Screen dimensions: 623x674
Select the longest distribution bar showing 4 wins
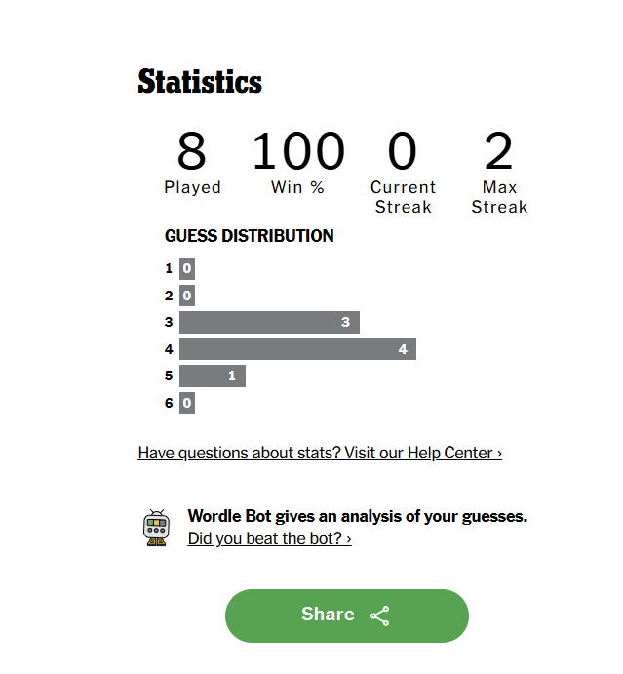[297, 349]
